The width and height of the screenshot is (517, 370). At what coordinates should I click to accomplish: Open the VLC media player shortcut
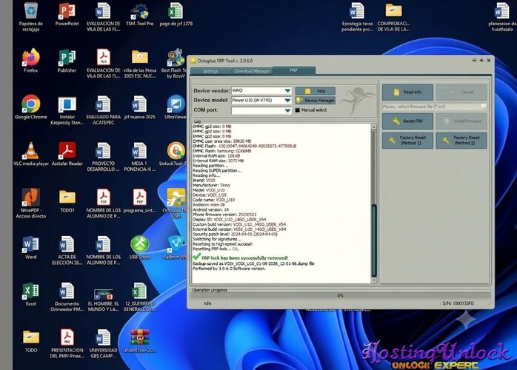pyautogui.click(x=30, y=154)
